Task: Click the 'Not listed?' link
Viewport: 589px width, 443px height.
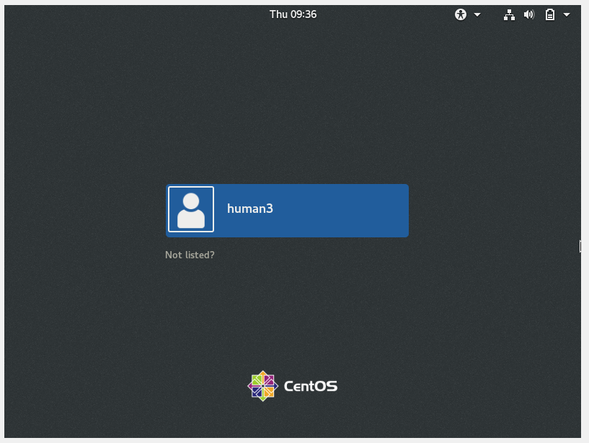Action: [190, 255]
